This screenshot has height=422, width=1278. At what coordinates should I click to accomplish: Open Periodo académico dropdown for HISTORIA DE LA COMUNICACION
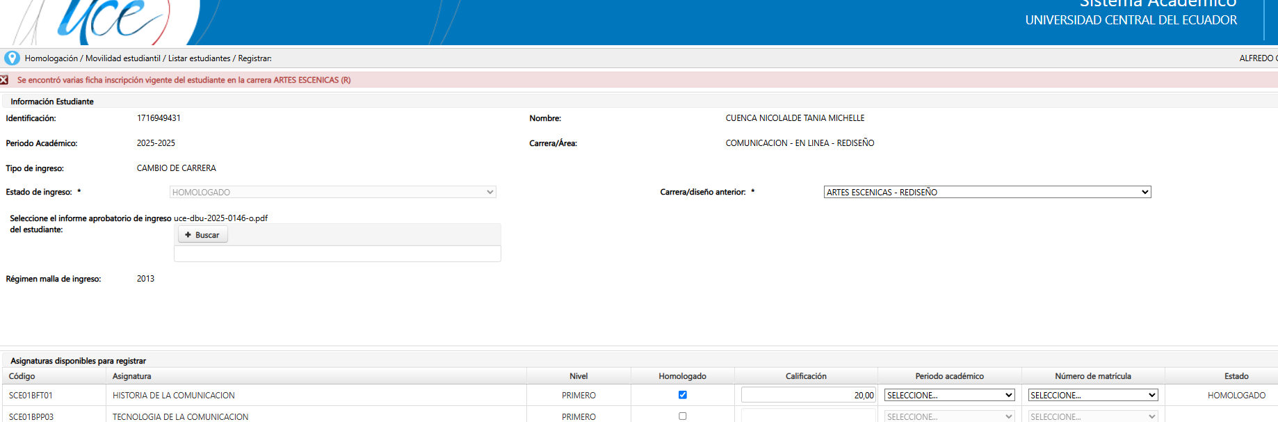pyautogui.click(x=950, y=395)
